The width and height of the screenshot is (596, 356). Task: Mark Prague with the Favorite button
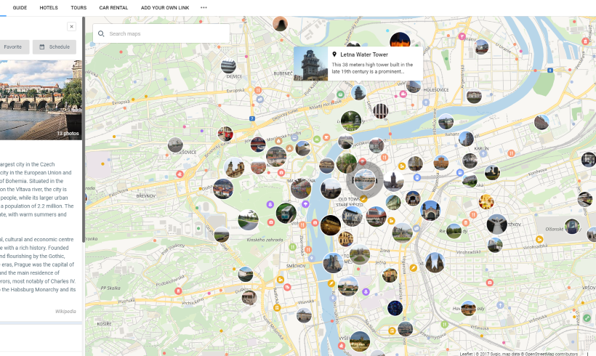pos(13,46)
